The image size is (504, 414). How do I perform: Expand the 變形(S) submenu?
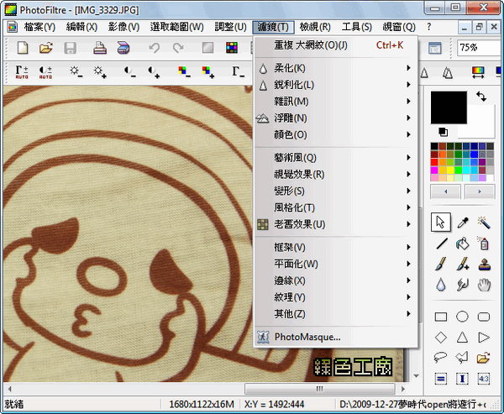335,191
